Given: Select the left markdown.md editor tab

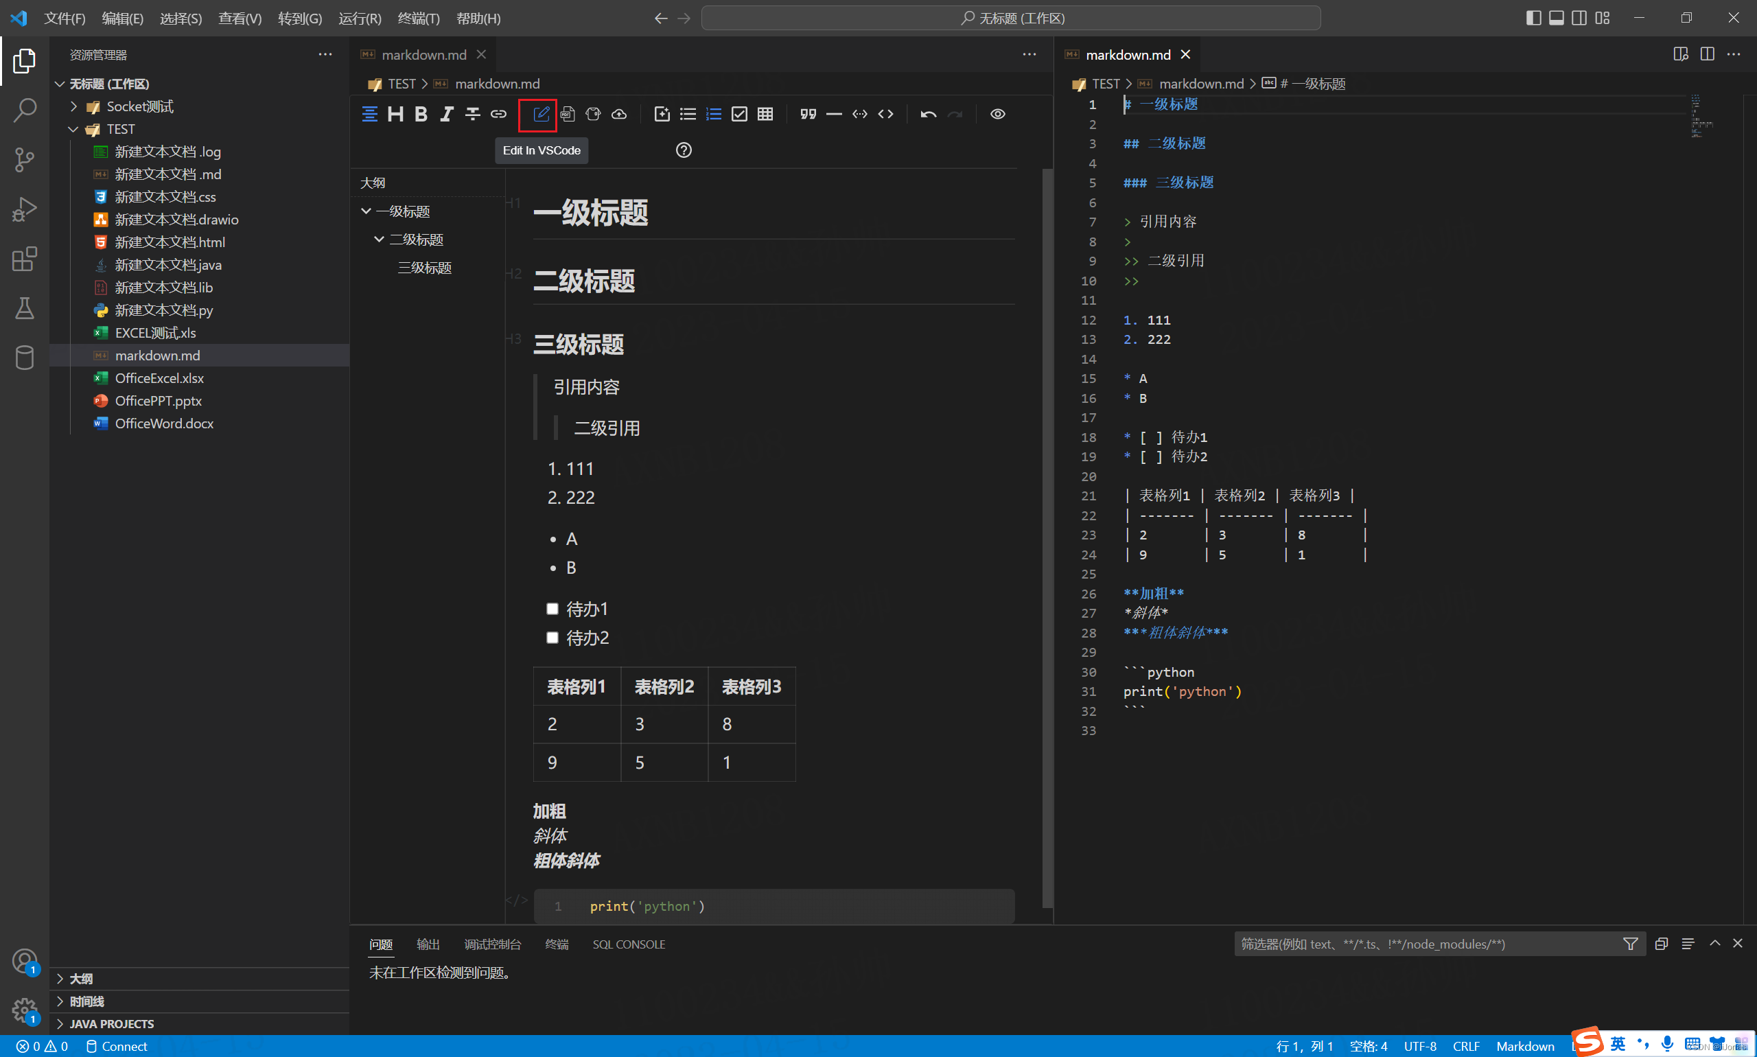Looking at the screenshot, I should 423,55.
